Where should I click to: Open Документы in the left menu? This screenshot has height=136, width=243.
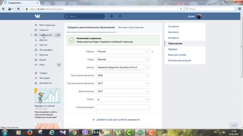[46, 83]
